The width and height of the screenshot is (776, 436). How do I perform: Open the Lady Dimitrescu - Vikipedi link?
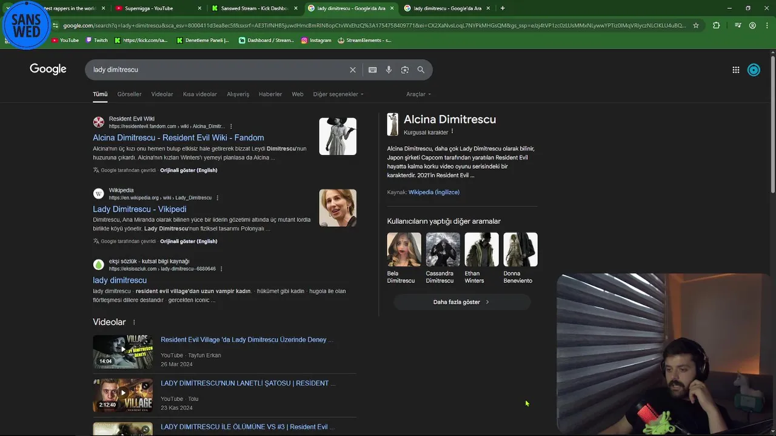[139, 209]
